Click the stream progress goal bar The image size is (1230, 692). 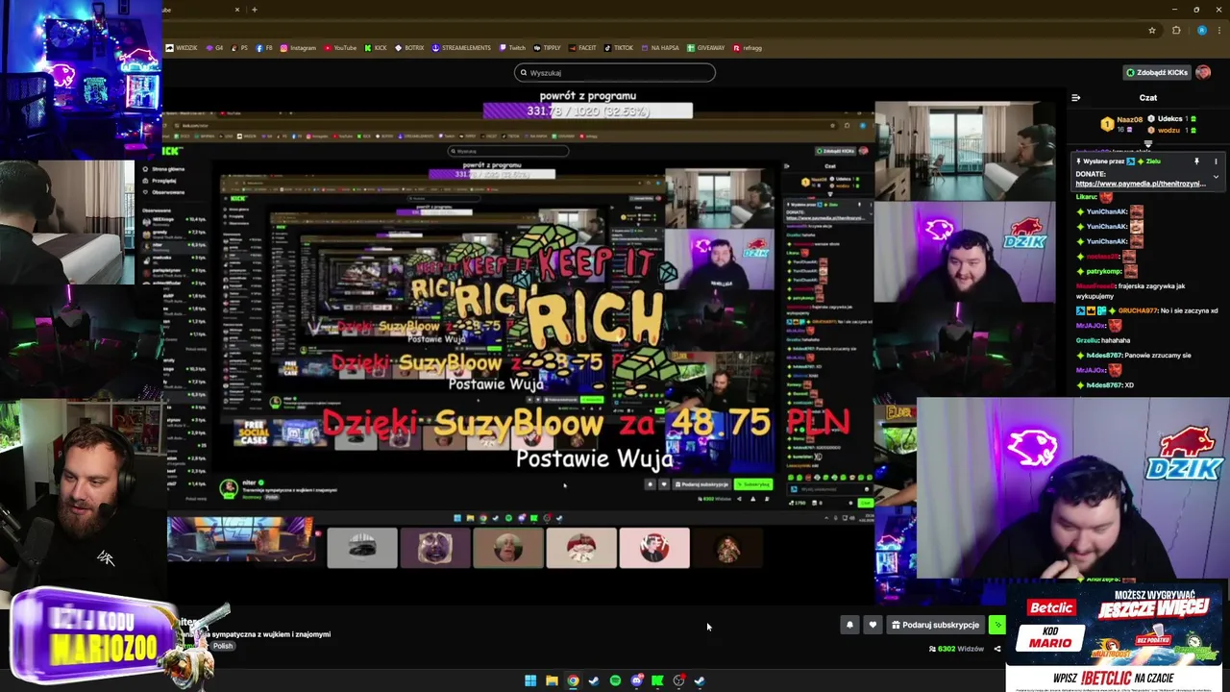[x=587, y=111]
